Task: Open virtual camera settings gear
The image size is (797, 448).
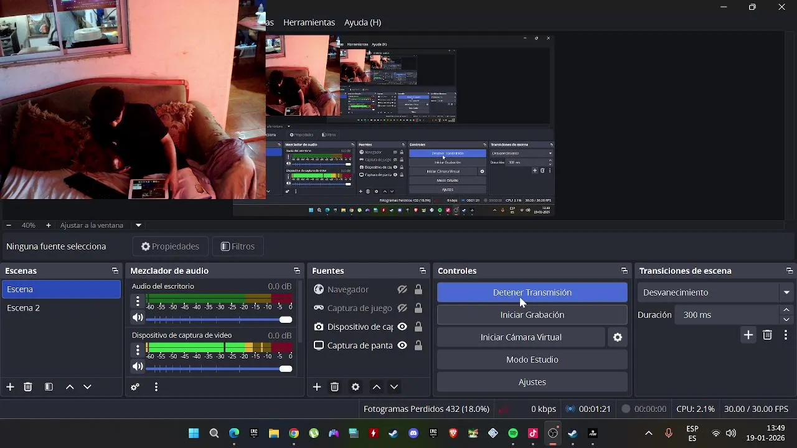Action: coord(618,337)
